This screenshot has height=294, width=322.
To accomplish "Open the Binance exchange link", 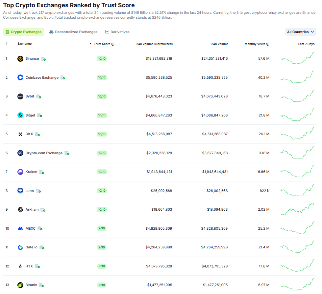I will click(x=32, y=59).
